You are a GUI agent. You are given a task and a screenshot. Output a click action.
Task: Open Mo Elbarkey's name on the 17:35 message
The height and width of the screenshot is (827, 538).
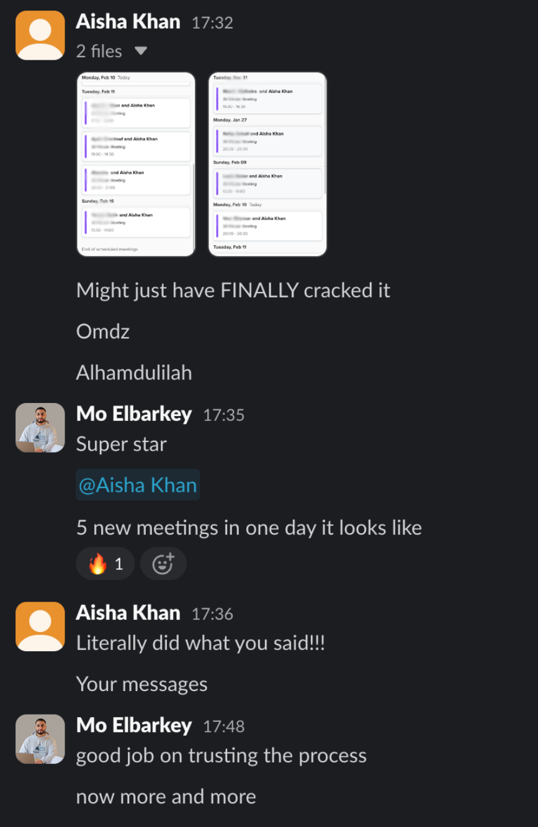[x=133, y=414]
